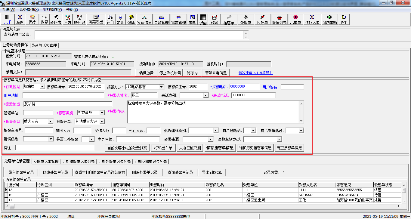The width and height of the screenshot is (411, 219).
Task: Click the 用户地址 input field
Action: click(63, 95)
